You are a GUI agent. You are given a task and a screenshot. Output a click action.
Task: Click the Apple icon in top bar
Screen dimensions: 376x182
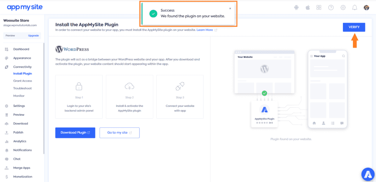308,8
